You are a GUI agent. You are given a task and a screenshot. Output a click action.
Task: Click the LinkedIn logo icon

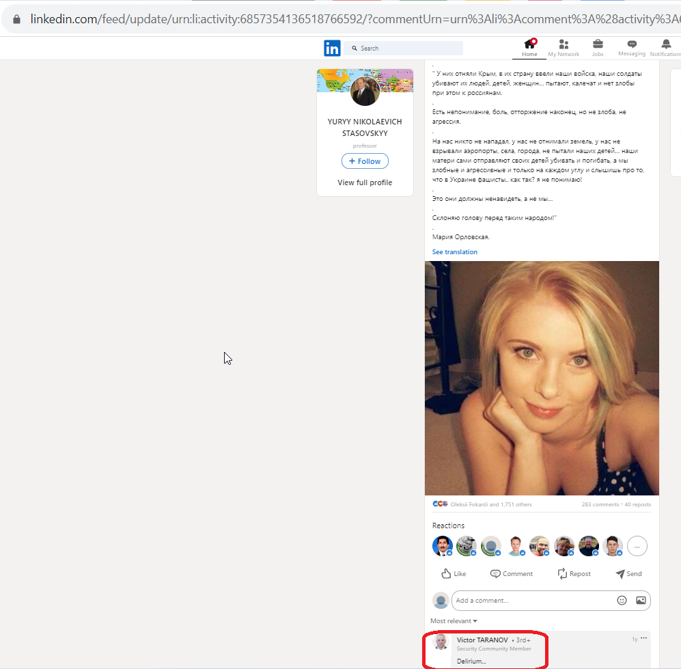332,49
